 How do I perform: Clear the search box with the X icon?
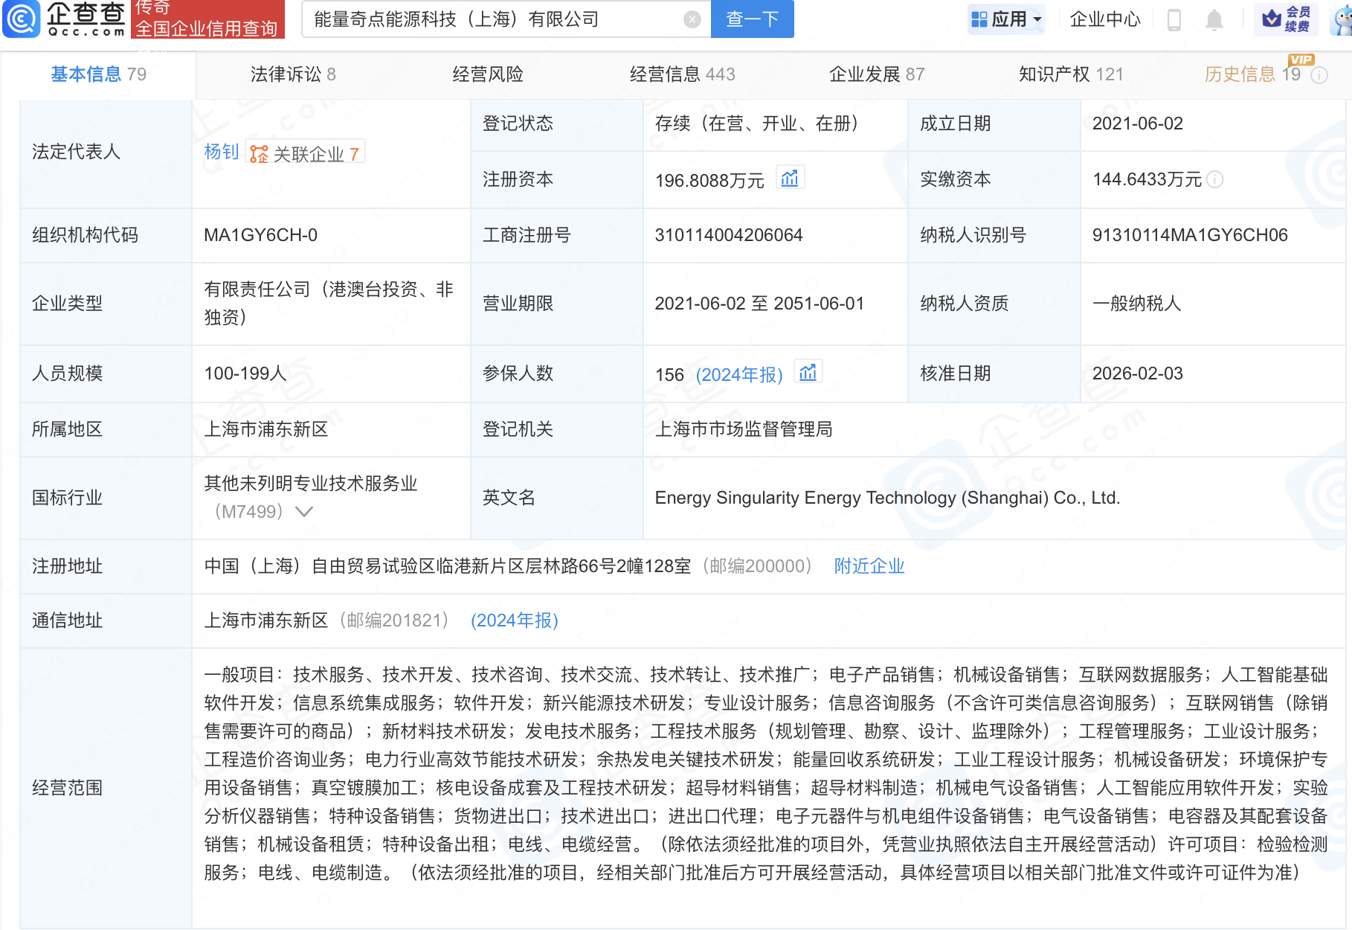point(692,20)
